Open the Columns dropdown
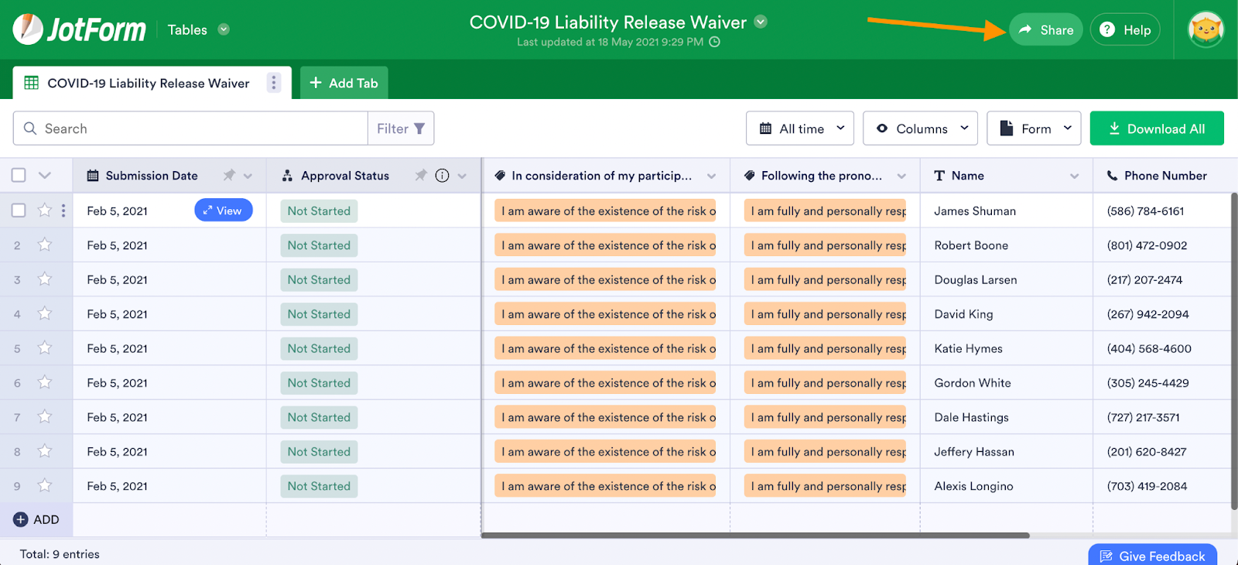Screen dimensions: 1238x565 pyautogui.click(x=920, y=128)
